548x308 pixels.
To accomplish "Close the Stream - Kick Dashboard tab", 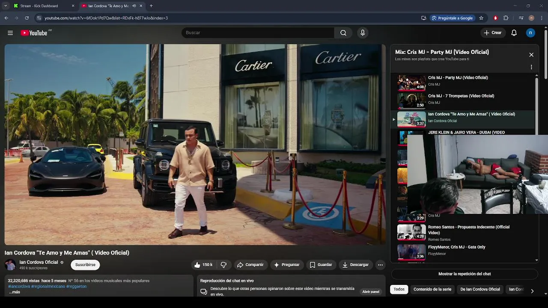I will [73, 6].
